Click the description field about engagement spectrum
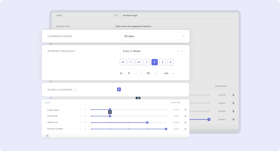 click(175, 26)
